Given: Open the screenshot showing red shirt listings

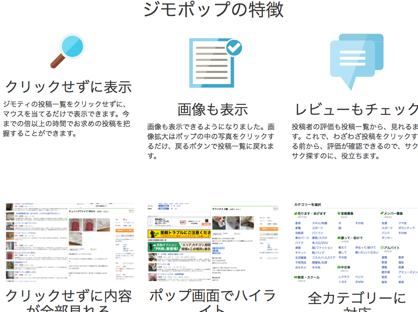Looking at the screenshot, I should coord(68,242).
